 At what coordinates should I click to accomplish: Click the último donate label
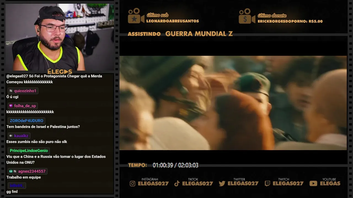click(272, 15)
